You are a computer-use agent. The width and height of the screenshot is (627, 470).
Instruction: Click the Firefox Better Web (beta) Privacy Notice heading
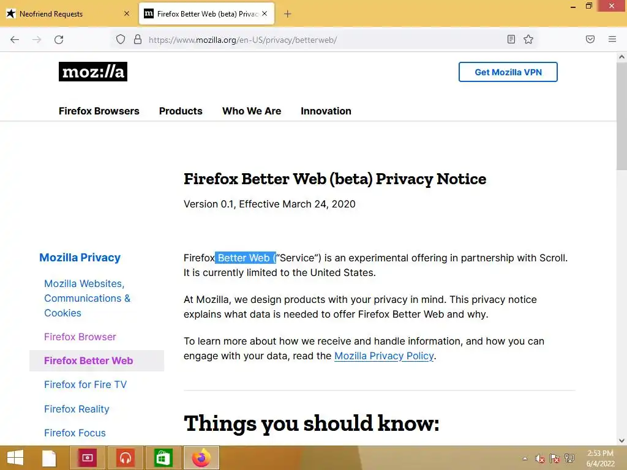pos(335,179)
